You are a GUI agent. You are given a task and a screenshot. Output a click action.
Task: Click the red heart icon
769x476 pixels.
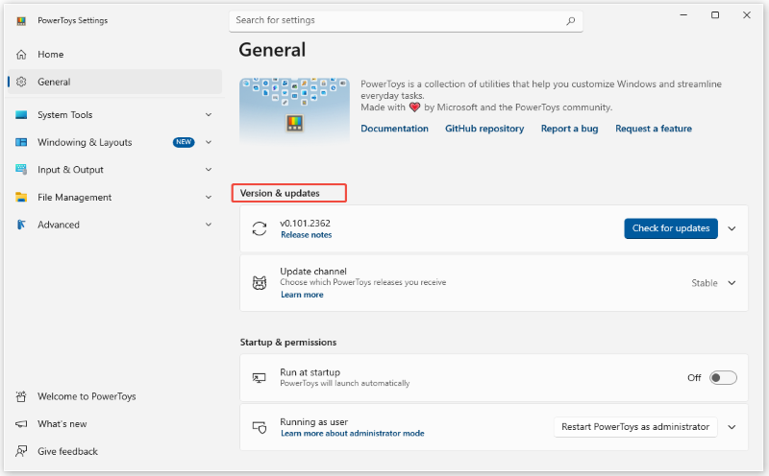[415, 107]
